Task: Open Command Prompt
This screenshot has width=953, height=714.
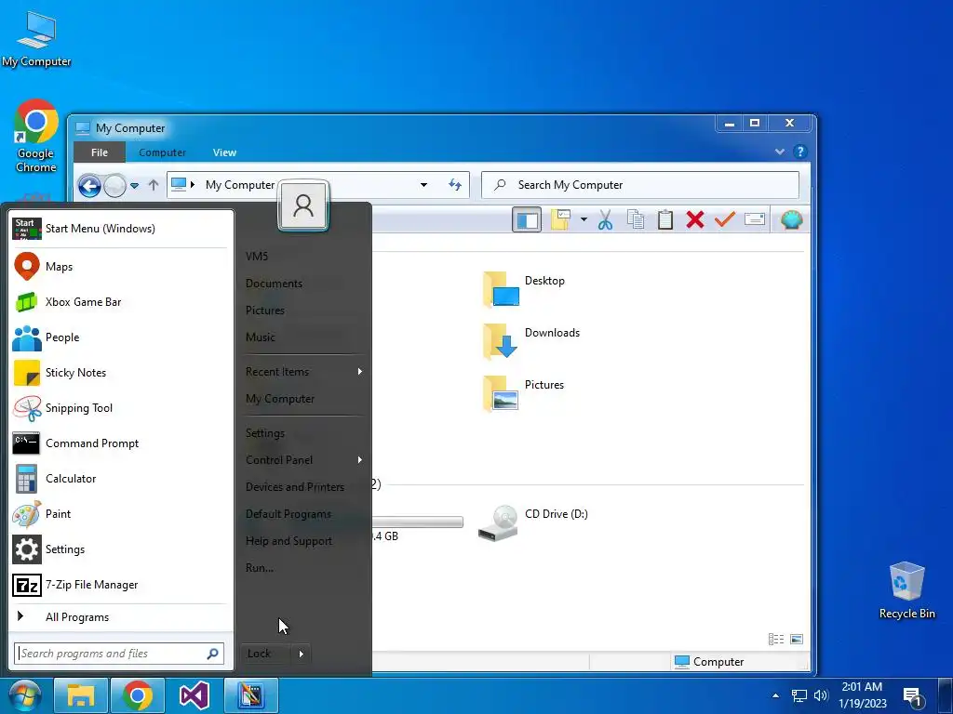Action: pos(119,443)
